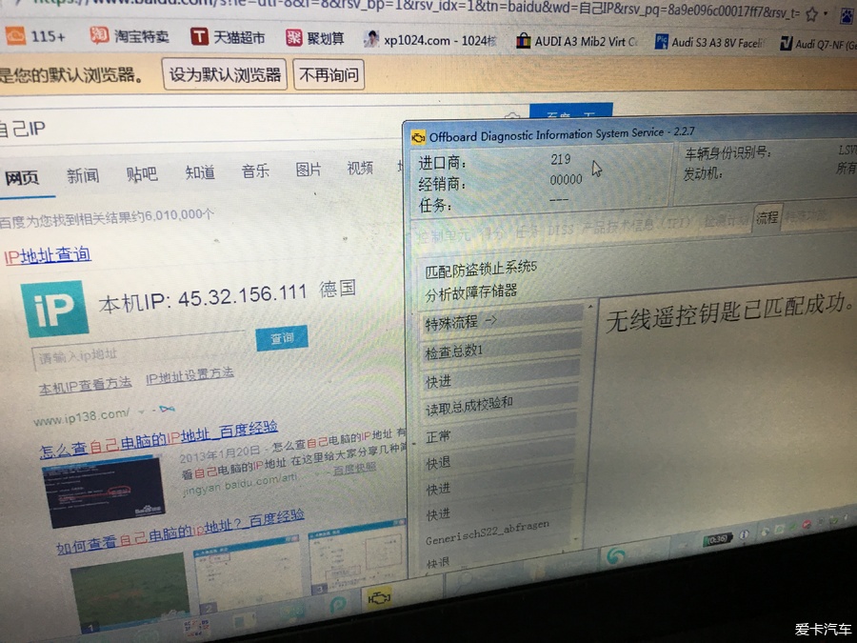Click the www.ip138.com source URL

tap(82, 418)
